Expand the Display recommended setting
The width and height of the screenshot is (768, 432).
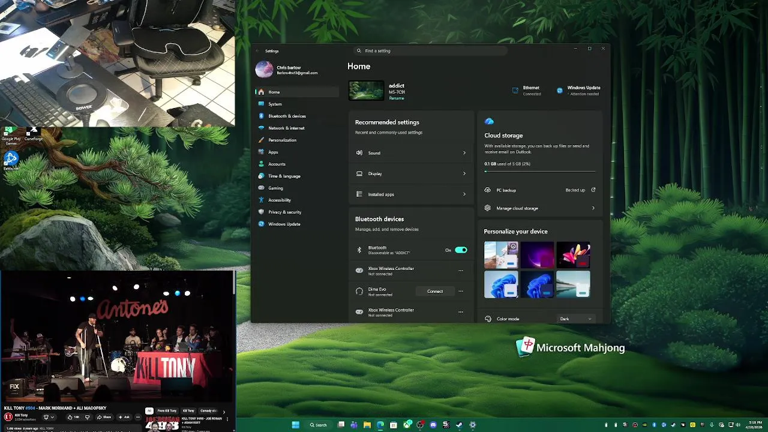[411, 173]
